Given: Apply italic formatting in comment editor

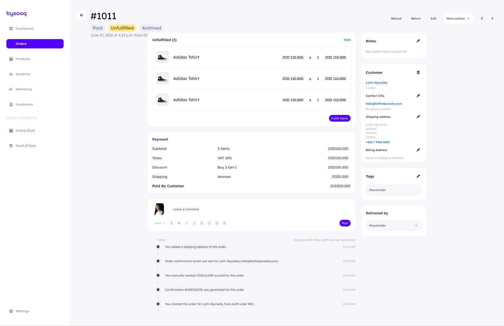Looking at the screenshot, I should coord(186,223).
